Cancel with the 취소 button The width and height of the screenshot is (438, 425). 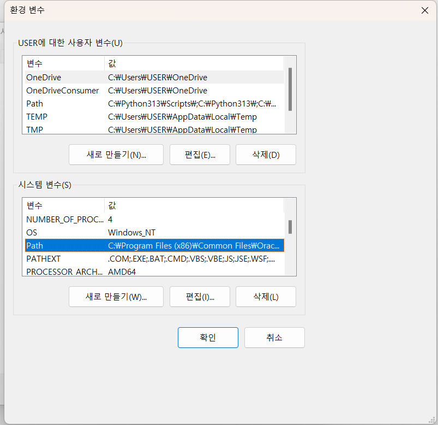pos(274,338)
